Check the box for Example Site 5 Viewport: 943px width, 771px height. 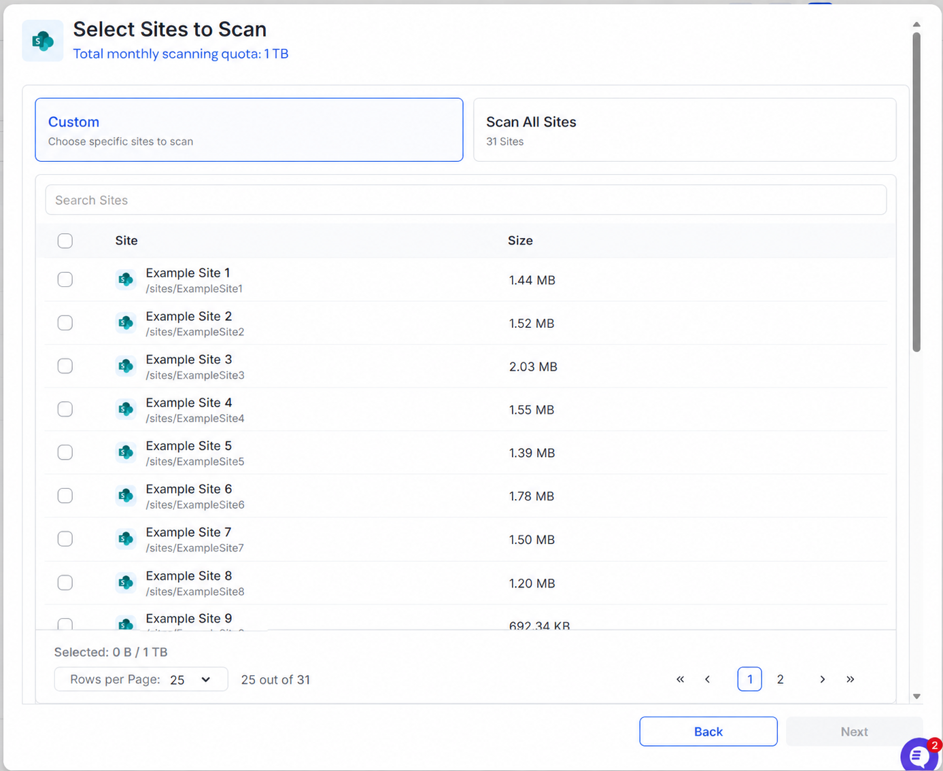pyautogui.click(x=65, y=452)
